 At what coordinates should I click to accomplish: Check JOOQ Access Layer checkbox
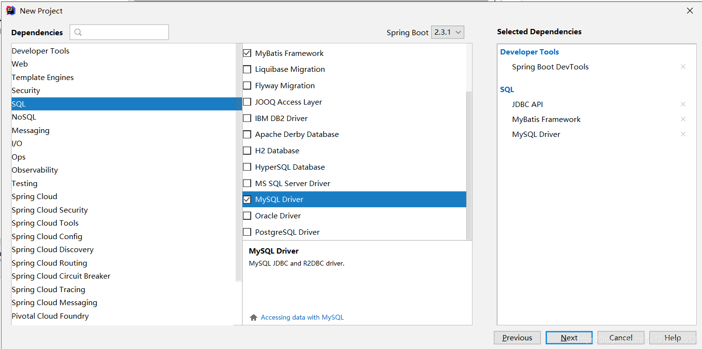click(x=247, y=102)
